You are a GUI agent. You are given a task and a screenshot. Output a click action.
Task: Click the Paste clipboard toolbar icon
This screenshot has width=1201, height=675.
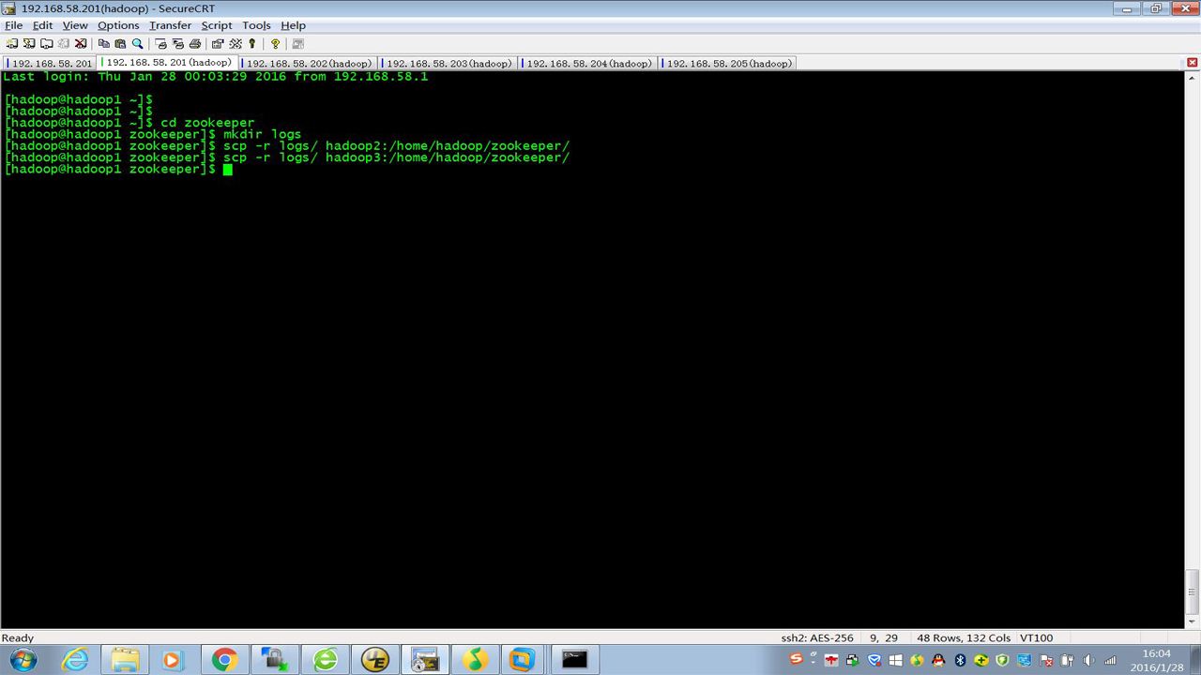(x=120, y=43)
